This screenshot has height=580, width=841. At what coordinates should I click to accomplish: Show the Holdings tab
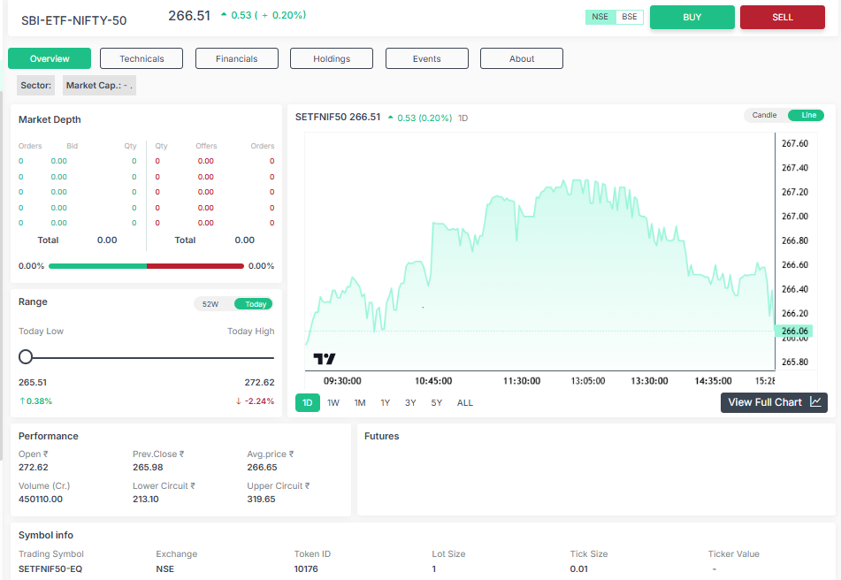[x=332, y=58]
